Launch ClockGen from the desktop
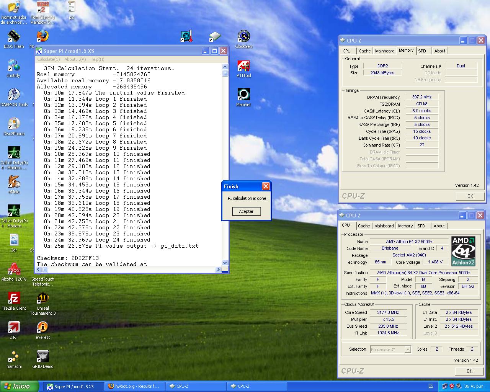This screenshot has width=490, height=392. [243, 39]
